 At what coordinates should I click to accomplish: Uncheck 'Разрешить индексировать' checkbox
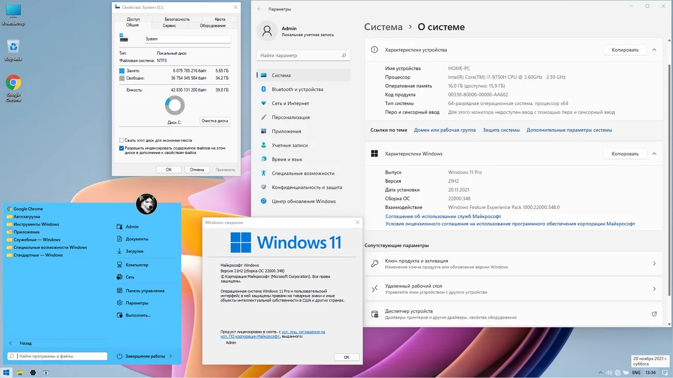pos(122,148)
